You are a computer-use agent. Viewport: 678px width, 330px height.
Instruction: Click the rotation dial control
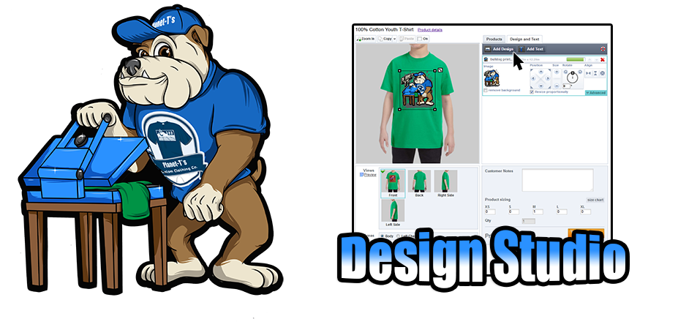573,78
